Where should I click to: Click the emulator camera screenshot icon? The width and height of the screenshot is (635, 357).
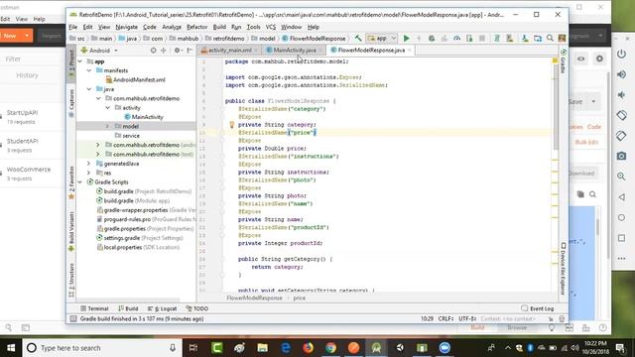pos(621,156)
